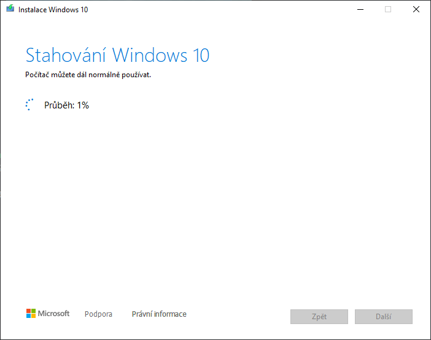Click the spinning progress indicator

(x=29, y=105)
